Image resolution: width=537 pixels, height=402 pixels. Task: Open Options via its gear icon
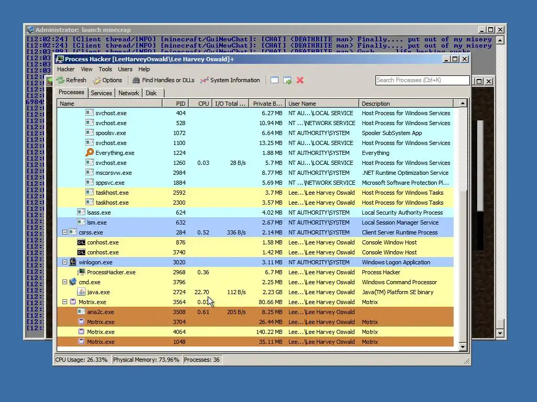point(97,80)
